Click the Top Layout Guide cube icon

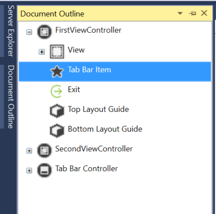(57, 111)
